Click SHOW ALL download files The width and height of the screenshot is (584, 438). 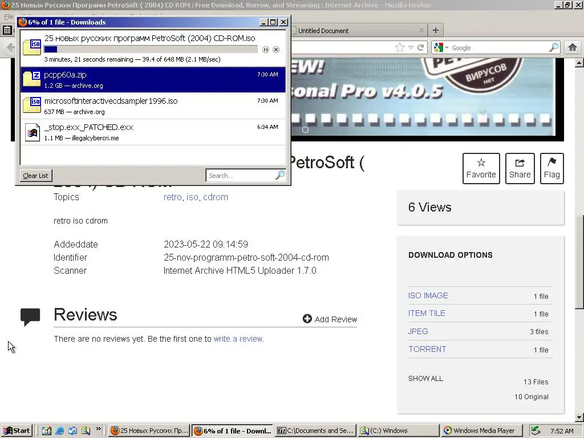(x=425, y=379)
